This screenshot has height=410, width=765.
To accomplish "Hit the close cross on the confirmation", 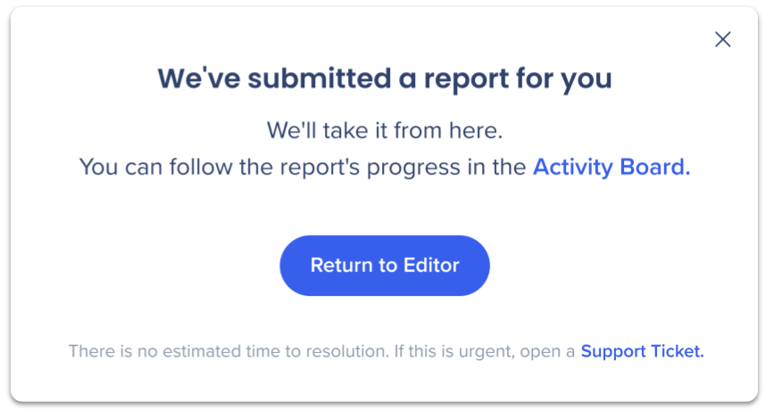I will [722, 39].
